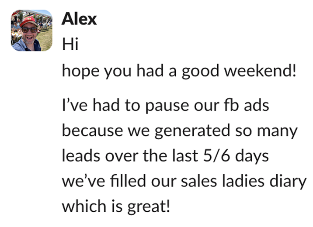Click the word "hope" starting the second line

tap(80, 72)
